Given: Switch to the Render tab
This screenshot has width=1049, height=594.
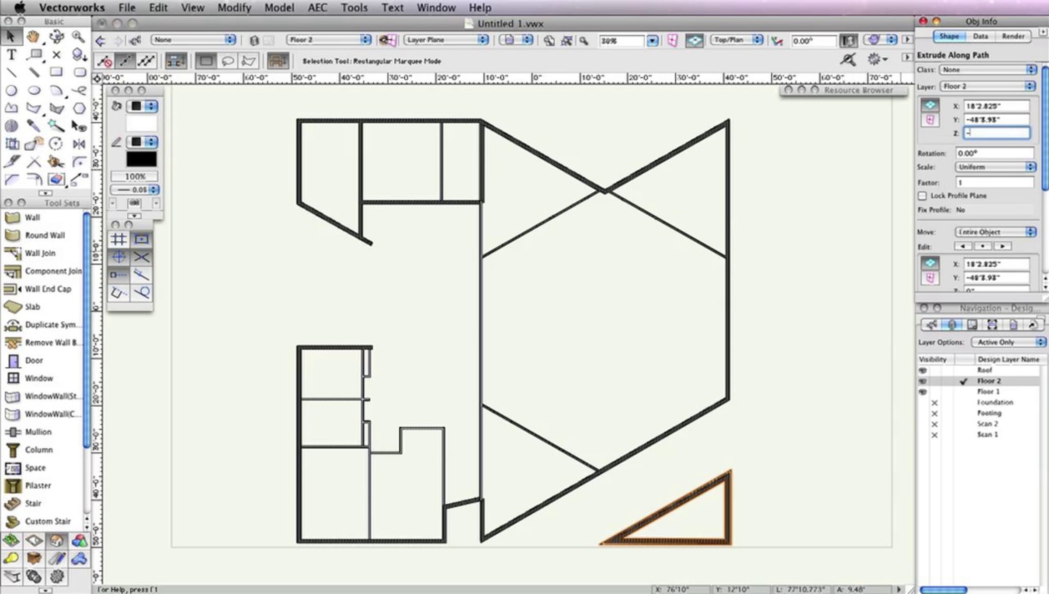Looking at the screenshot, I should 1013,36.
